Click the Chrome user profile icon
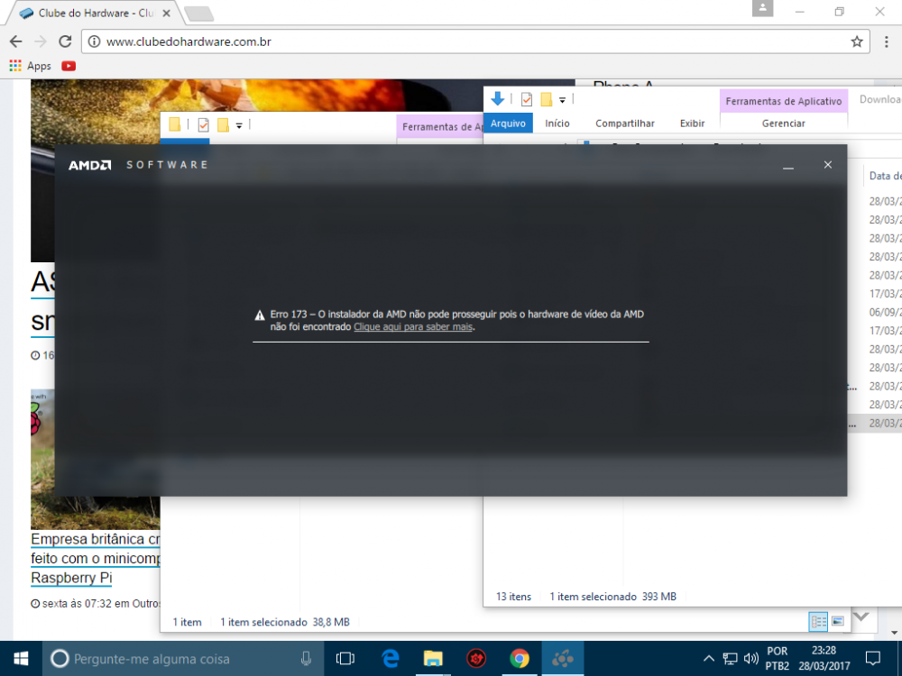Viewport: 902px width, 676px height. click(x=762, y=8)
